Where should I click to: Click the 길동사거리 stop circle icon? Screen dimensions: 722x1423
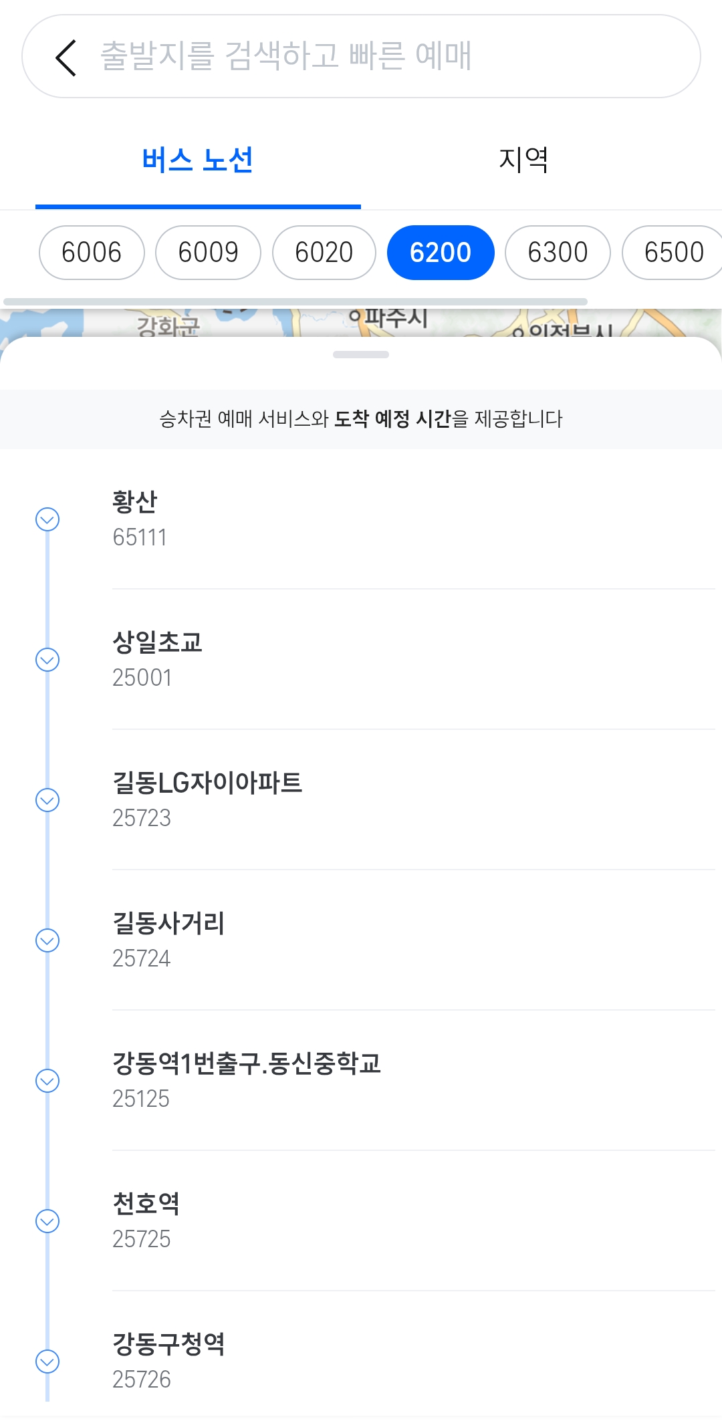pyautogui.click(x=47, y=940)
